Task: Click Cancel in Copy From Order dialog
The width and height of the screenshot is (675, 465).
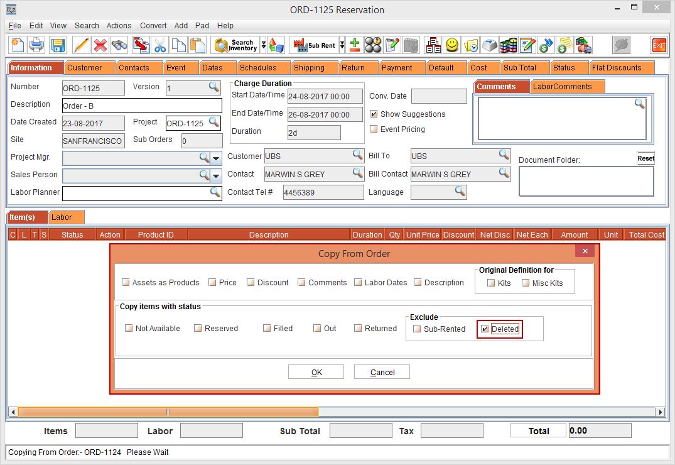Action: (x=382, y=372)
